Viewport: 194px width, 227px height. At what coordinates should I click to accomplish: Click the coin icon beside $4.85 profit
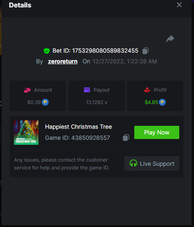pyautogui.click(x=162, y=102)
